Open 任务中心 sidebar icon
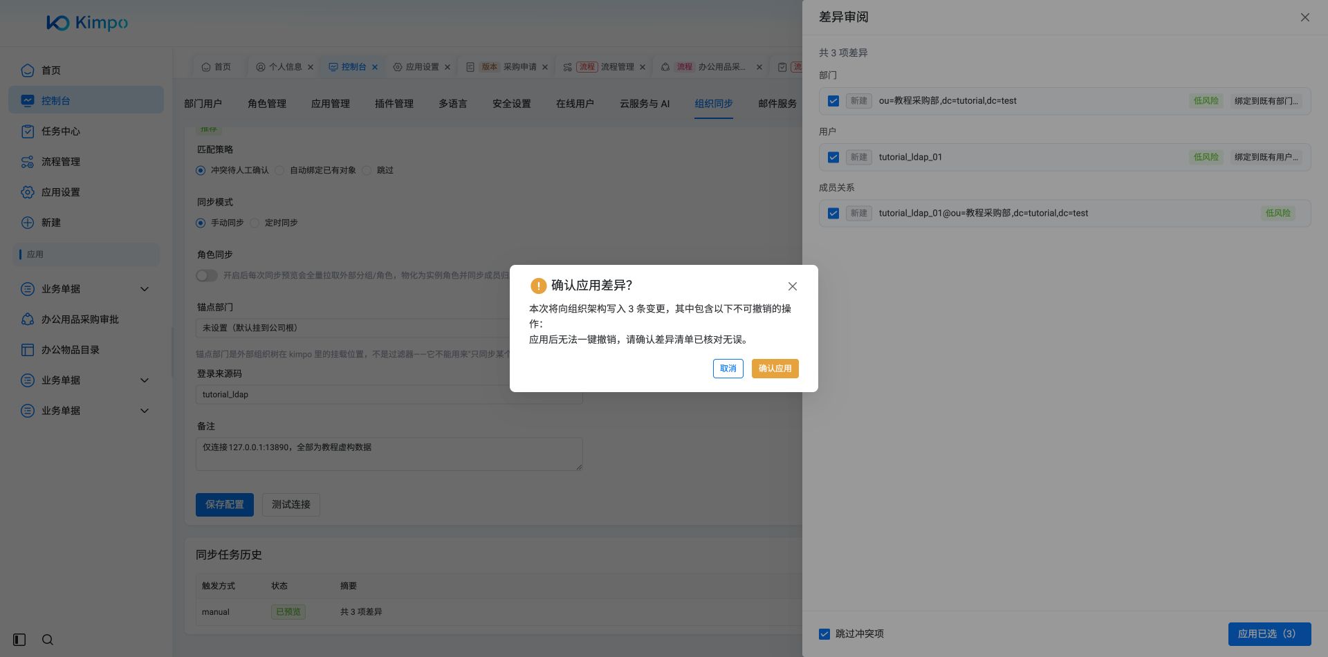1328x657 pixels. click(x=28, y=131)
